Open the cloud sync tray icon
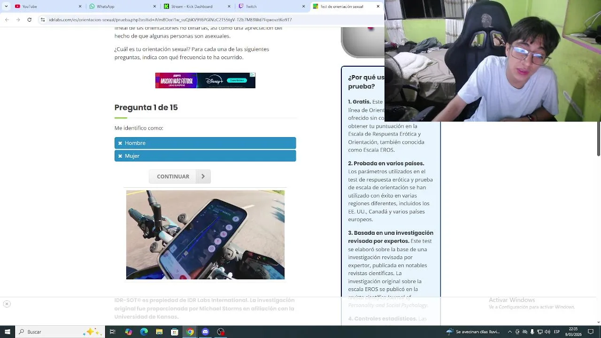 point(525,332)
